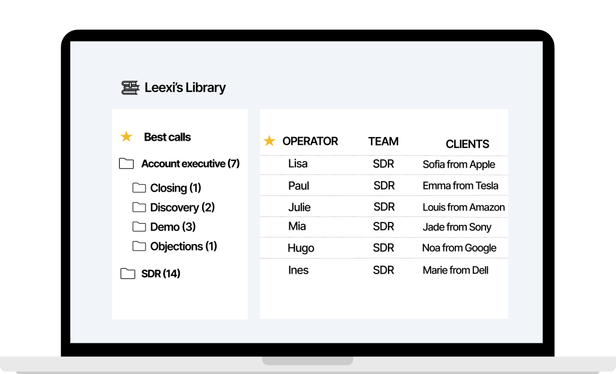The height and width of the screenshot is (374, 616).
Task: Select the row for Lisa with Sofia from Apple
Action: coord(383,164)
